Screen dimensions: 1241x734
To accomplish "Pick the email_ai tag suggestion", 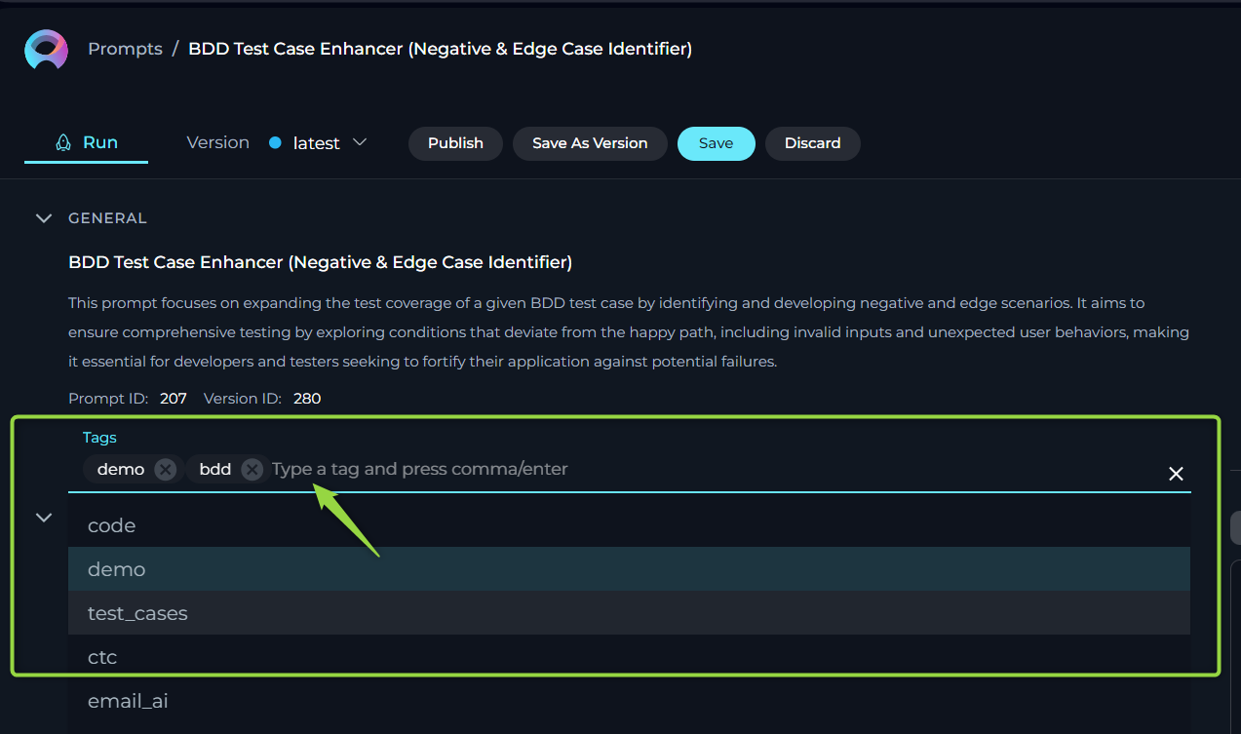I will [629, 701].
